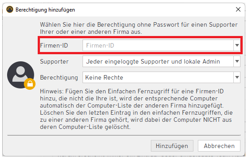This screenshot has height=164, width=248.
Task: Click the user avatar icon
Action: tap(20, 75)
